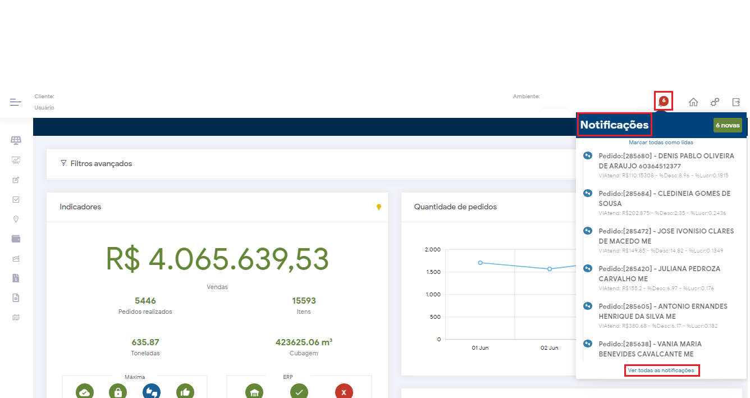Screen dimensions: 750x398
Task: Click the green padlock icon under Máxima
Action: pos(118,391)
